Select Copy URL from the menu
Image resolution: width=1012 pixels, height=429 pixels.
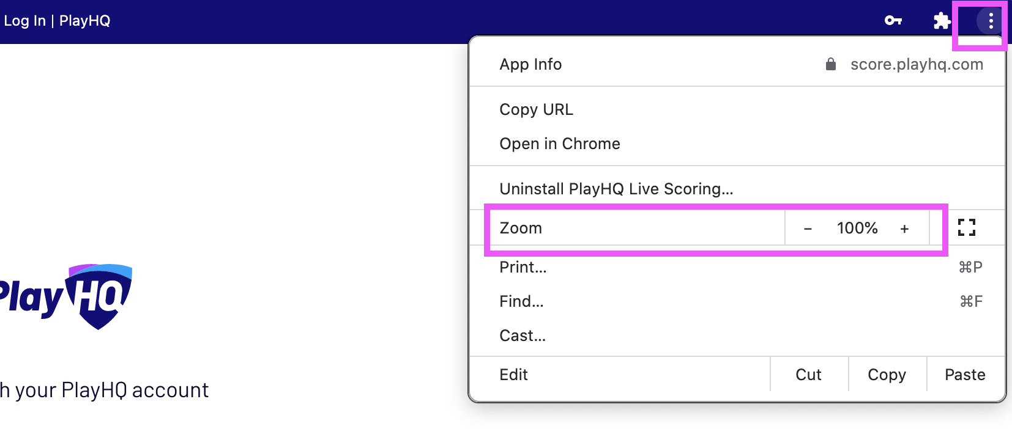tap(536, 109)
